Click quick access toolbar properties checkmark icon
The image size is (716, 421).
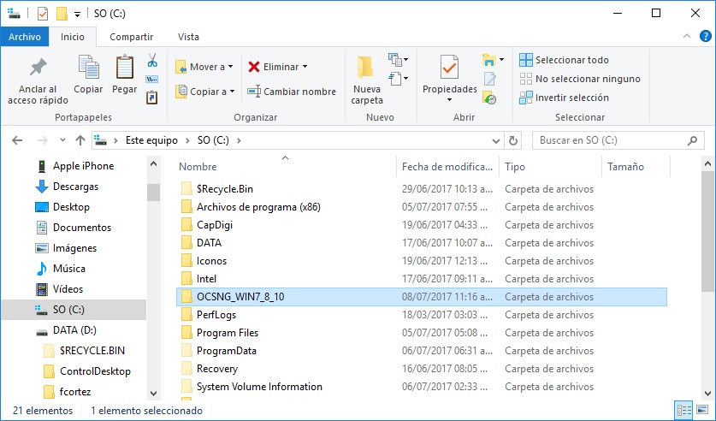[43, 14]
